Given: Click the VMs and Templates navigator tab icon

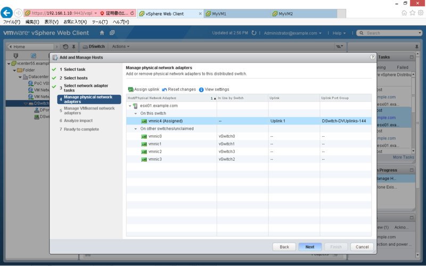Looking at the screenshot, I should pos(34,56).
